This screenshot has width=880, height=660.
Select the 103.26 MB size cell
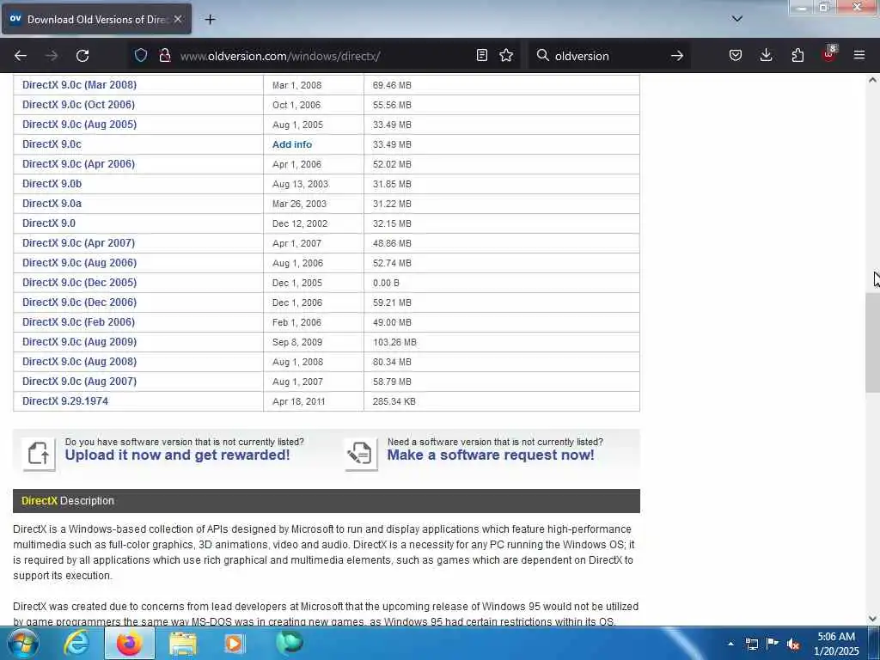502,342
